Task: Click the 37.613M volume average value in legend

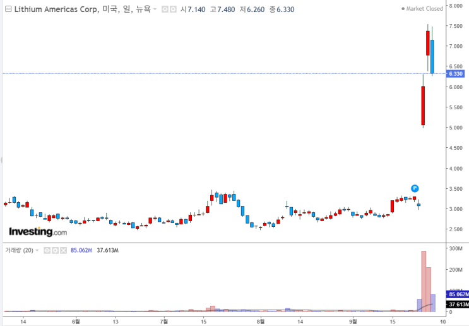Action: 108,250
